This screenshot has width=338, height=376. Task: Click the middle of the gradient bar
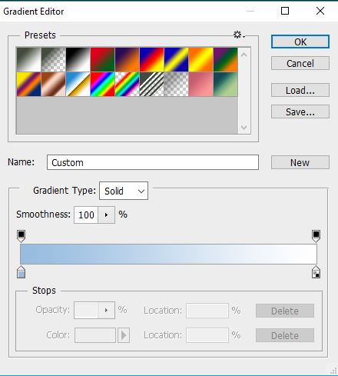[168, 254]
